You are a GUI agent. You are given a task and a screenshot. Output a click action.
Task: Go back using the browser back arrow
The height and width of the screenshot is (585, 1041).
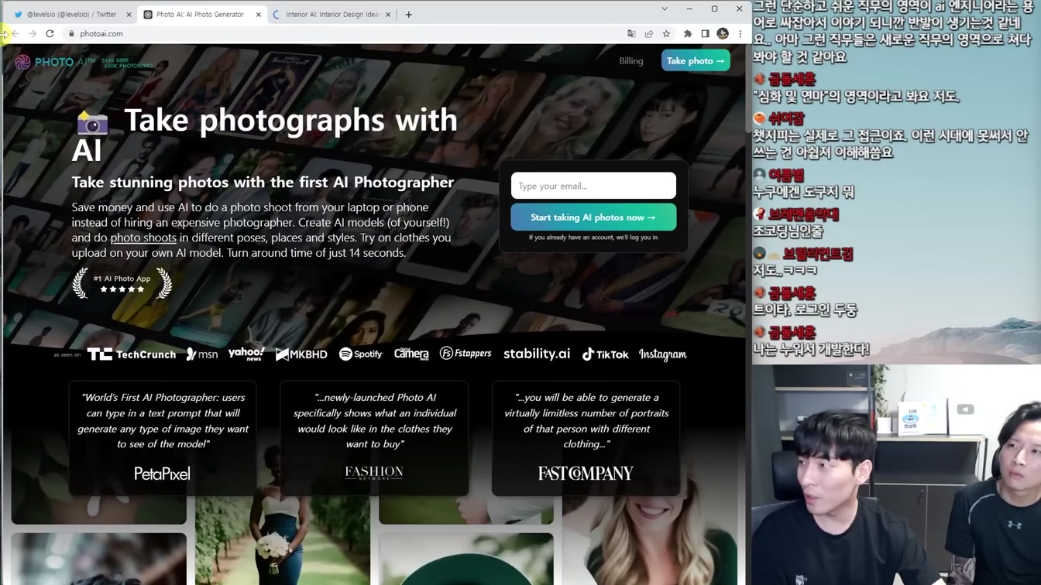pyautogui.click(x=15, y=34)
